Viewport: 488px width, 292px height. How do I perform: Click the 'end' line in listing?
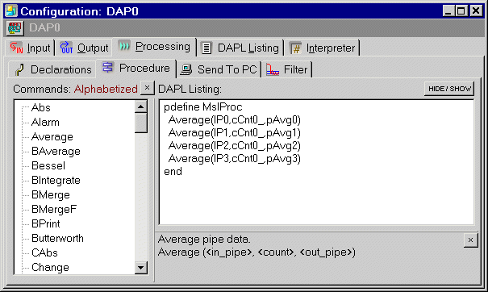pos(173,172)
